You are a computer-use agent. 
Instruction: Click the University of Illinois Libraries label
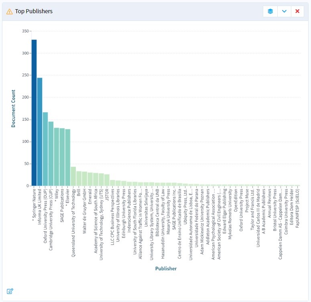(x=118, y=215)
